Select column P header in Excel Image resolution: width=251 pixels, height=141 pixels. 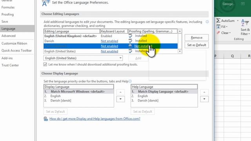click(x=219, y=56)
